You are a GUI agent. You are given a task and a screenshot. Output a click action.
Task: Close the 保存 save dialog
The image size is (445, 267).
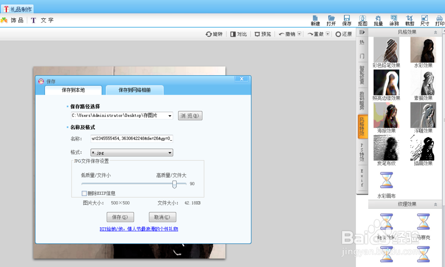tap(242, 79)
